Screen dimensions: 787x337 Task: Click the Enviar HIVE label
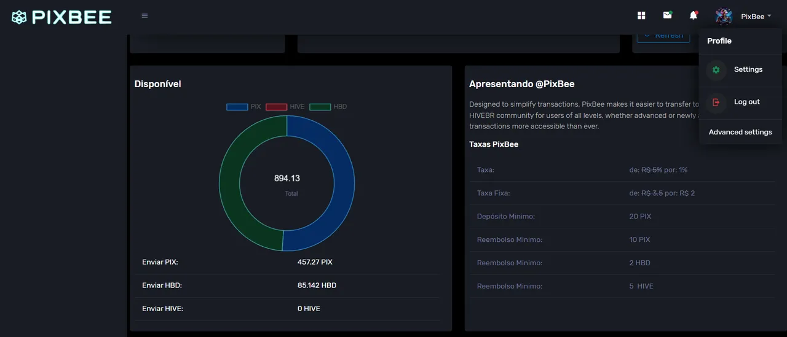pyautogui.click(x=163, y=309)
